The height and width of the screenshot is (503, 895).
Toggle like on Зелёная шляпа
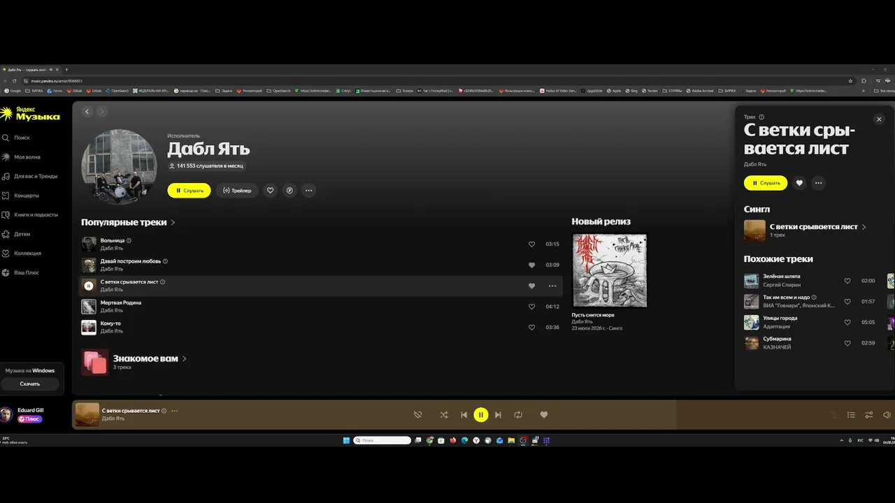coord(847,281)
